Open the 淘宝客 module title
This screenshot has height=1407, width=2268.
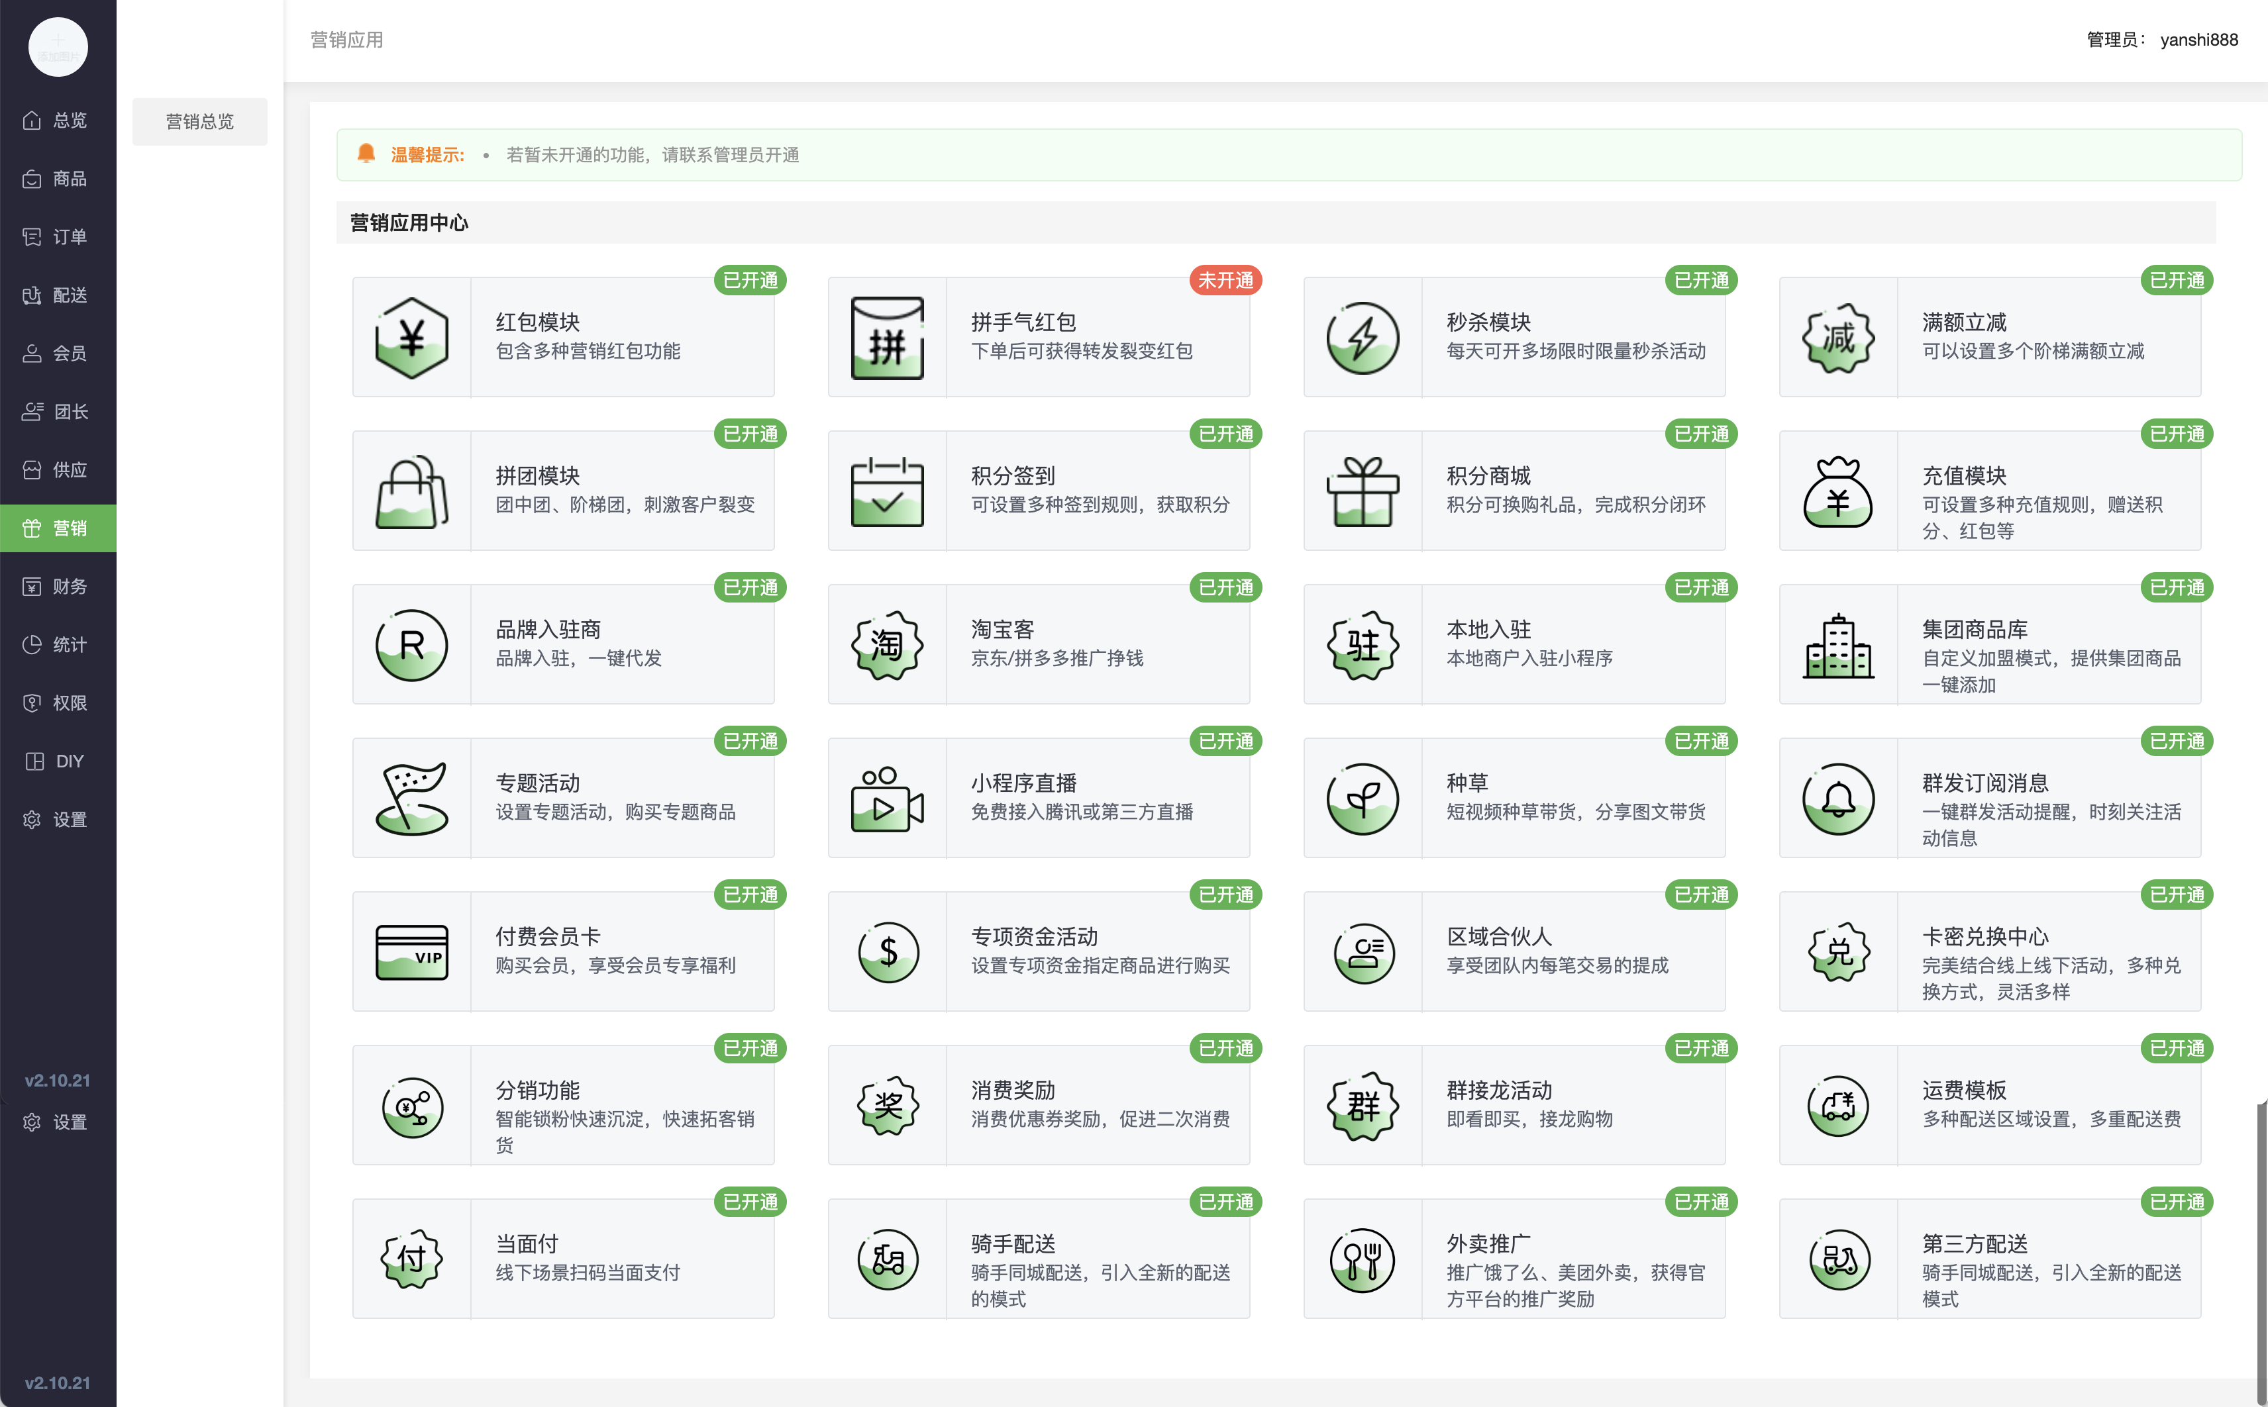click(1002, 630)
